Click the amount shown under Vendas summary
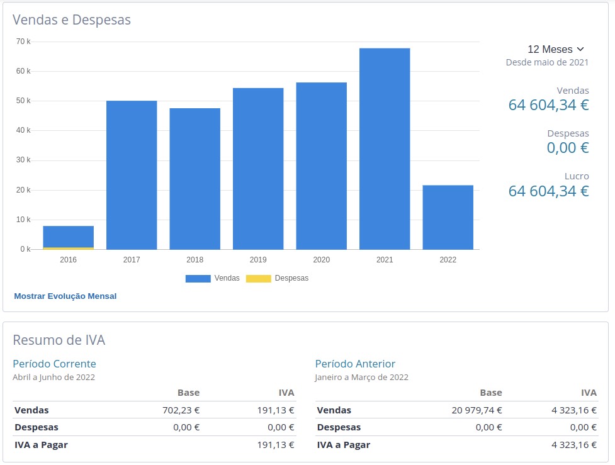The height and width of the screenshot is (465, 615). point(548,105)
